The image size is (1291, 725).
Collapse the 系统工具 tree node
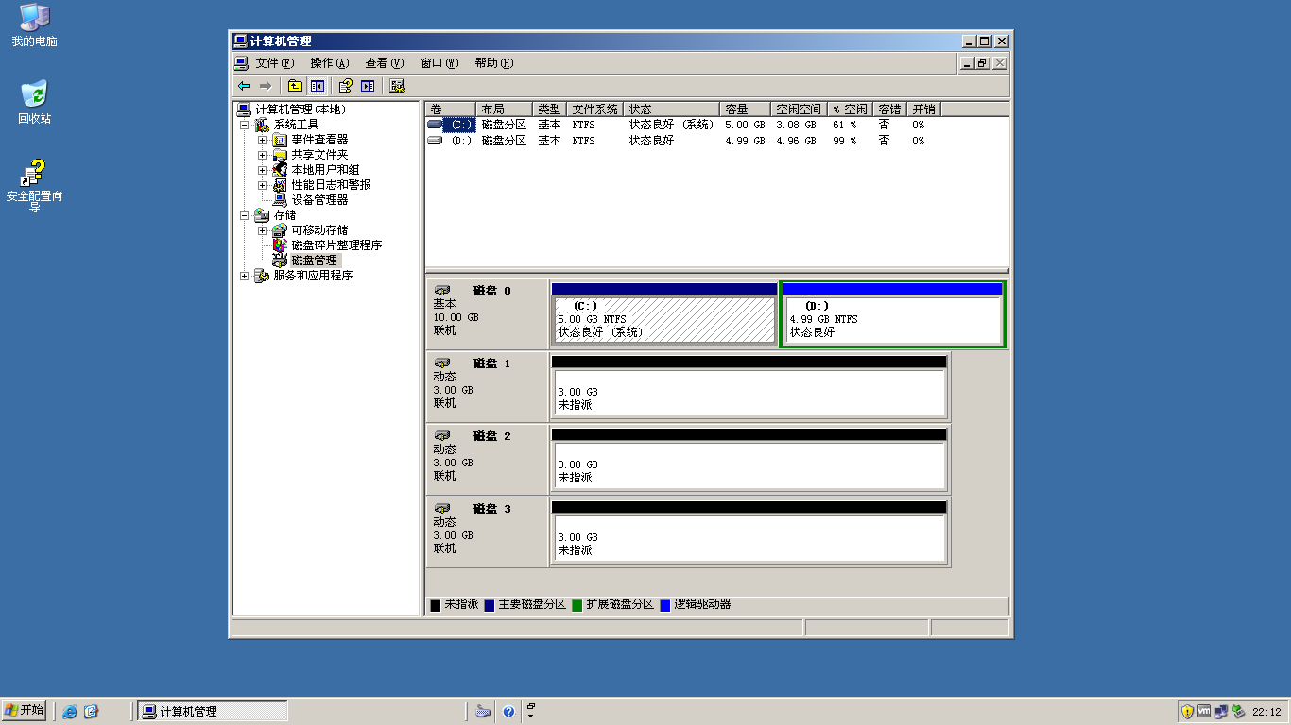tap(245, 125)
